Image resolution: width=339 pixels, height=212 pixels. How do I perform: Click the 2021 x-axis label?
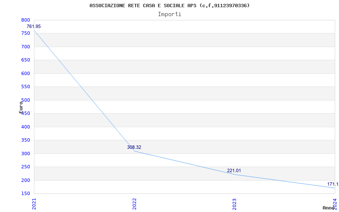pyautogui.click(x=34, y=204)
